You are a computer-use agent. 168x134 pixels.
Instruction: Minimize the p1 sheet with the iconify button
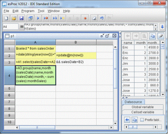click(x=102, y=36)
